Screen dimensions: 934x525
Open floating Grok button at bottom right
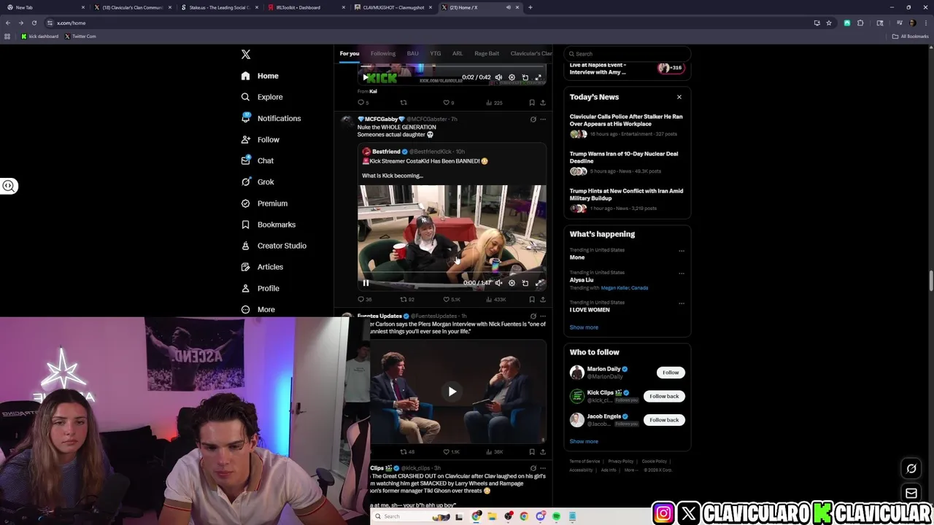click(911, 469)
